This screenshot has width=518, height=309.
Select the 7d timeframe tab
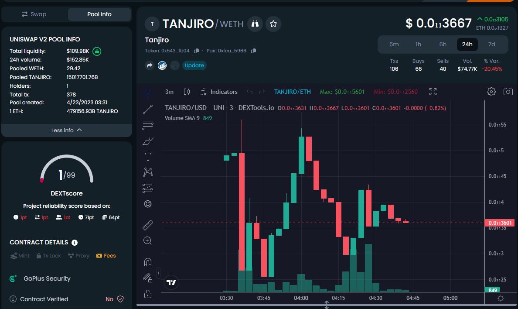(x=491, y=45)
